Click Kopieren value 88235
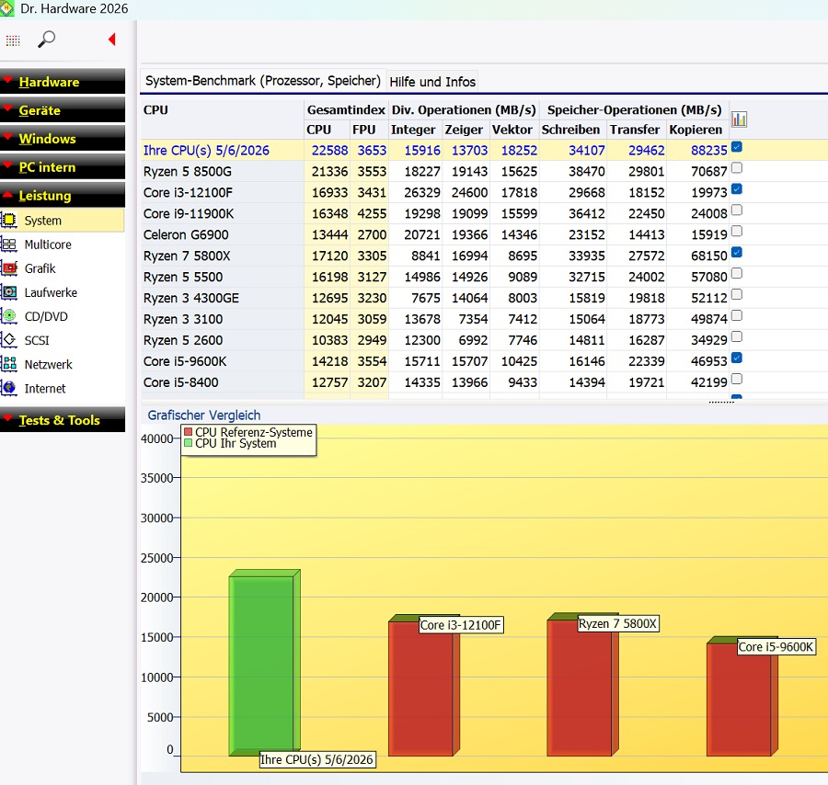The image size is (828, 785). [x=708, y=151]
